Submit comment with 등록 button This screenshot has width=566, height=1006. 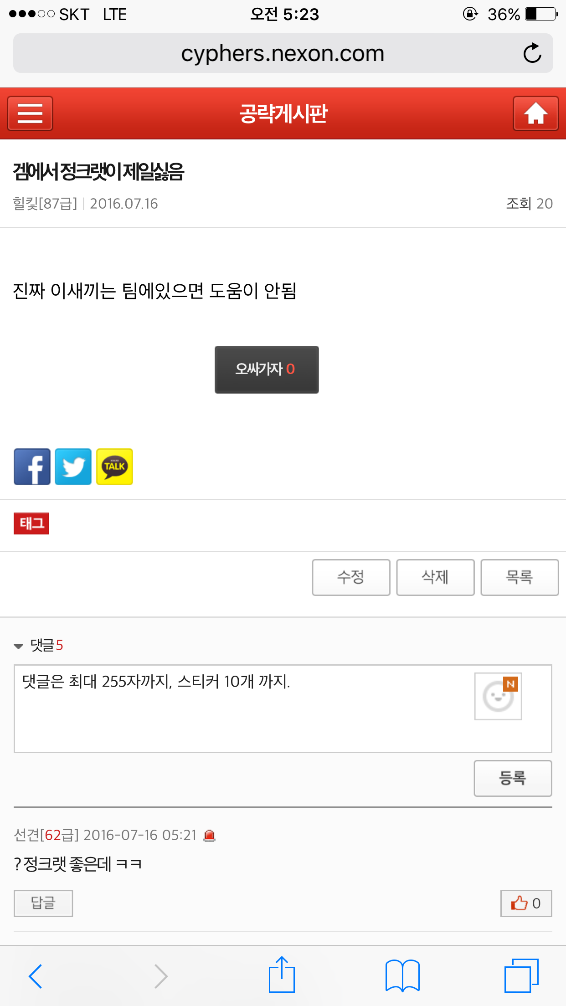tap(513, 778)
